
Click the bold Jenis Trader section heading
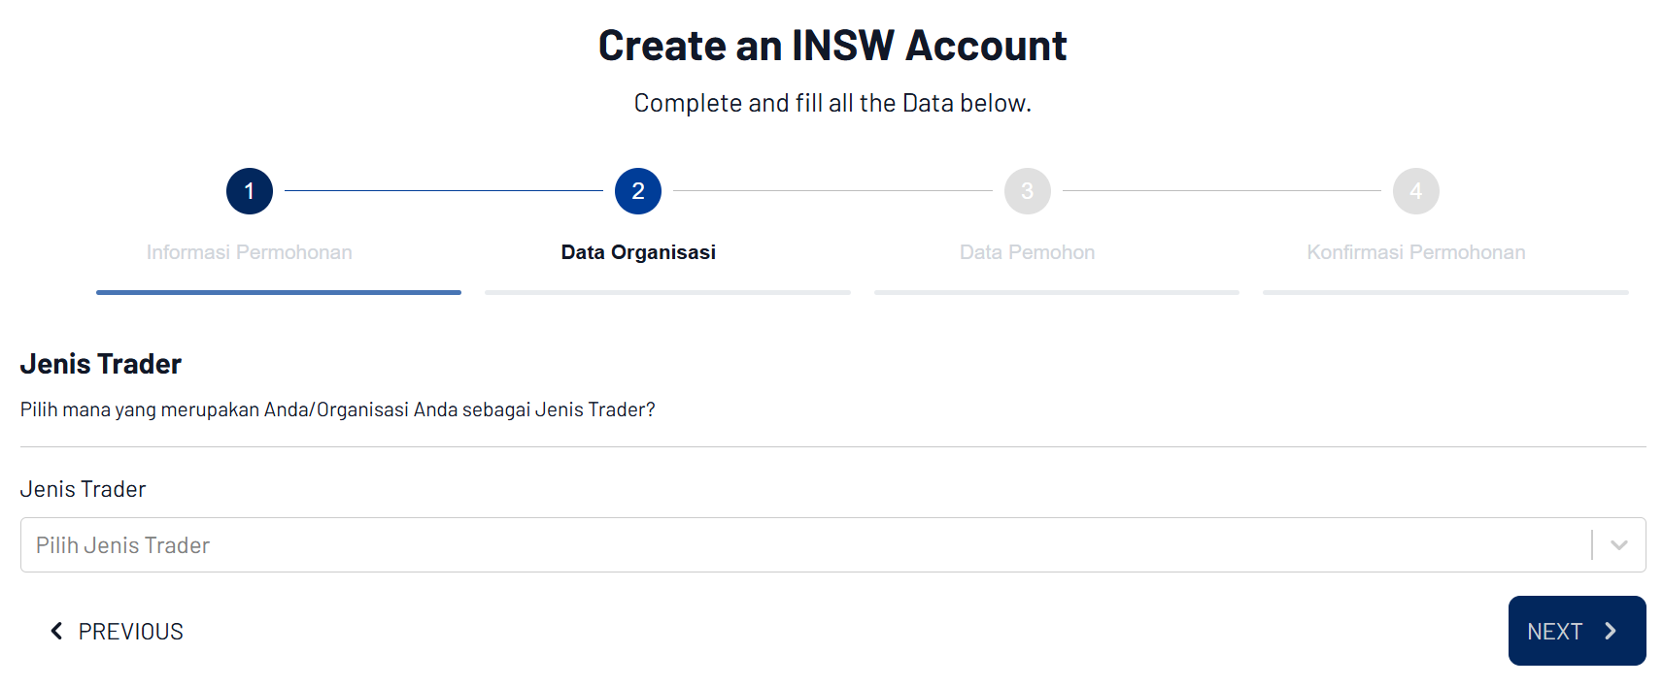pos(100,364)
